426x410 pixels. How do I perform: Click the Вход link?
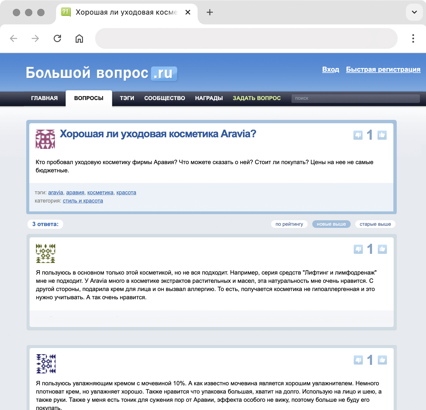331,70
